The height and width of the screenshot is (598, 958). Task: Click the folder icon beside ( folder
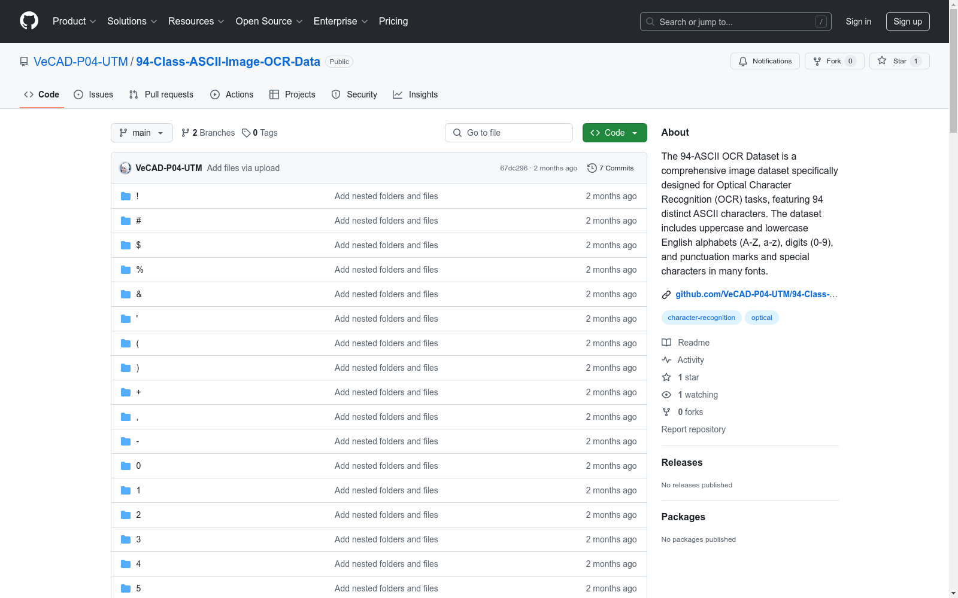[126, 343]
